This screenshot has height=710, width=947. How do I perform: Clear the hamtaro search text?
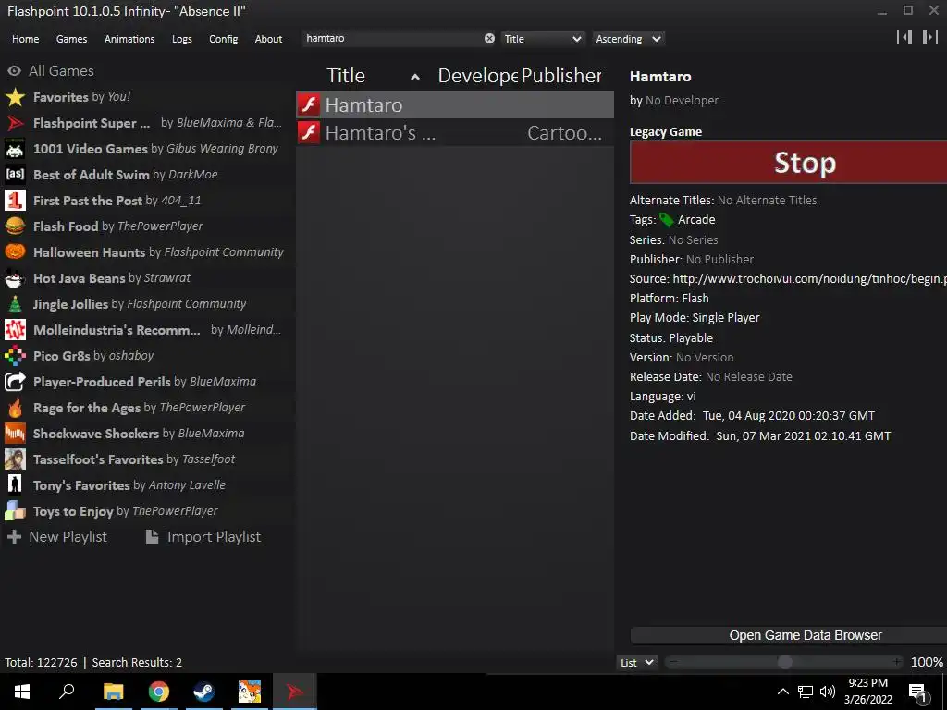pyautogui.click(x=489, y=39)
